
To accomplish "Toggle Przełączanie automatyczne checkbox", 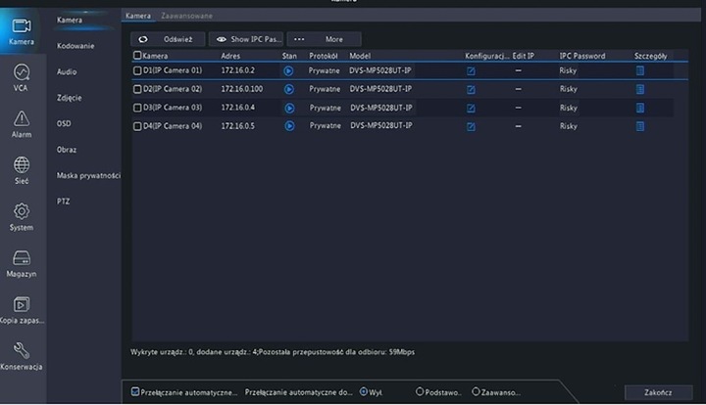I will coord(135,392).
